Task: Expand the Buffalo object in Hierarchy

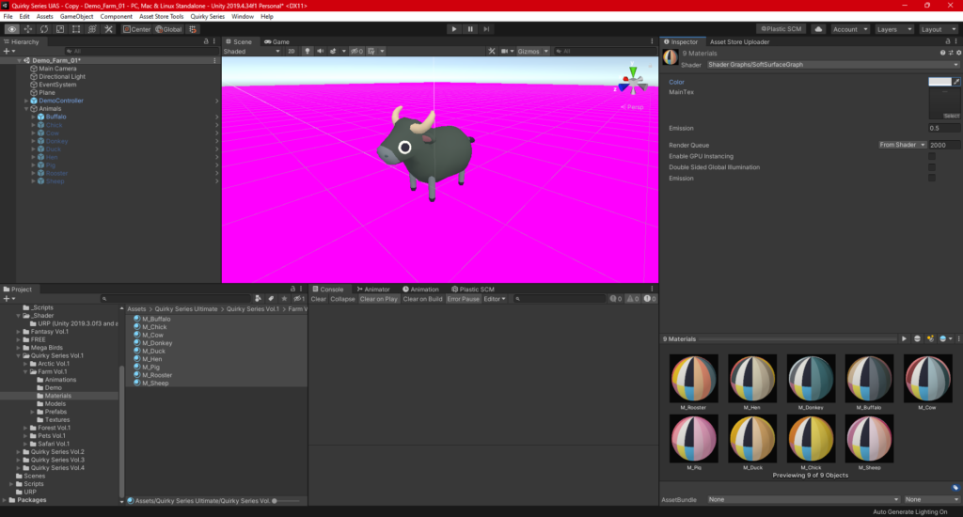Action: pyautogui.click(x=33, y=117)
